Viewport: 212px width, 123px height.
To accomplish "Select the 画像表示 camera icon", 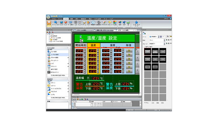I will point(99,23).
